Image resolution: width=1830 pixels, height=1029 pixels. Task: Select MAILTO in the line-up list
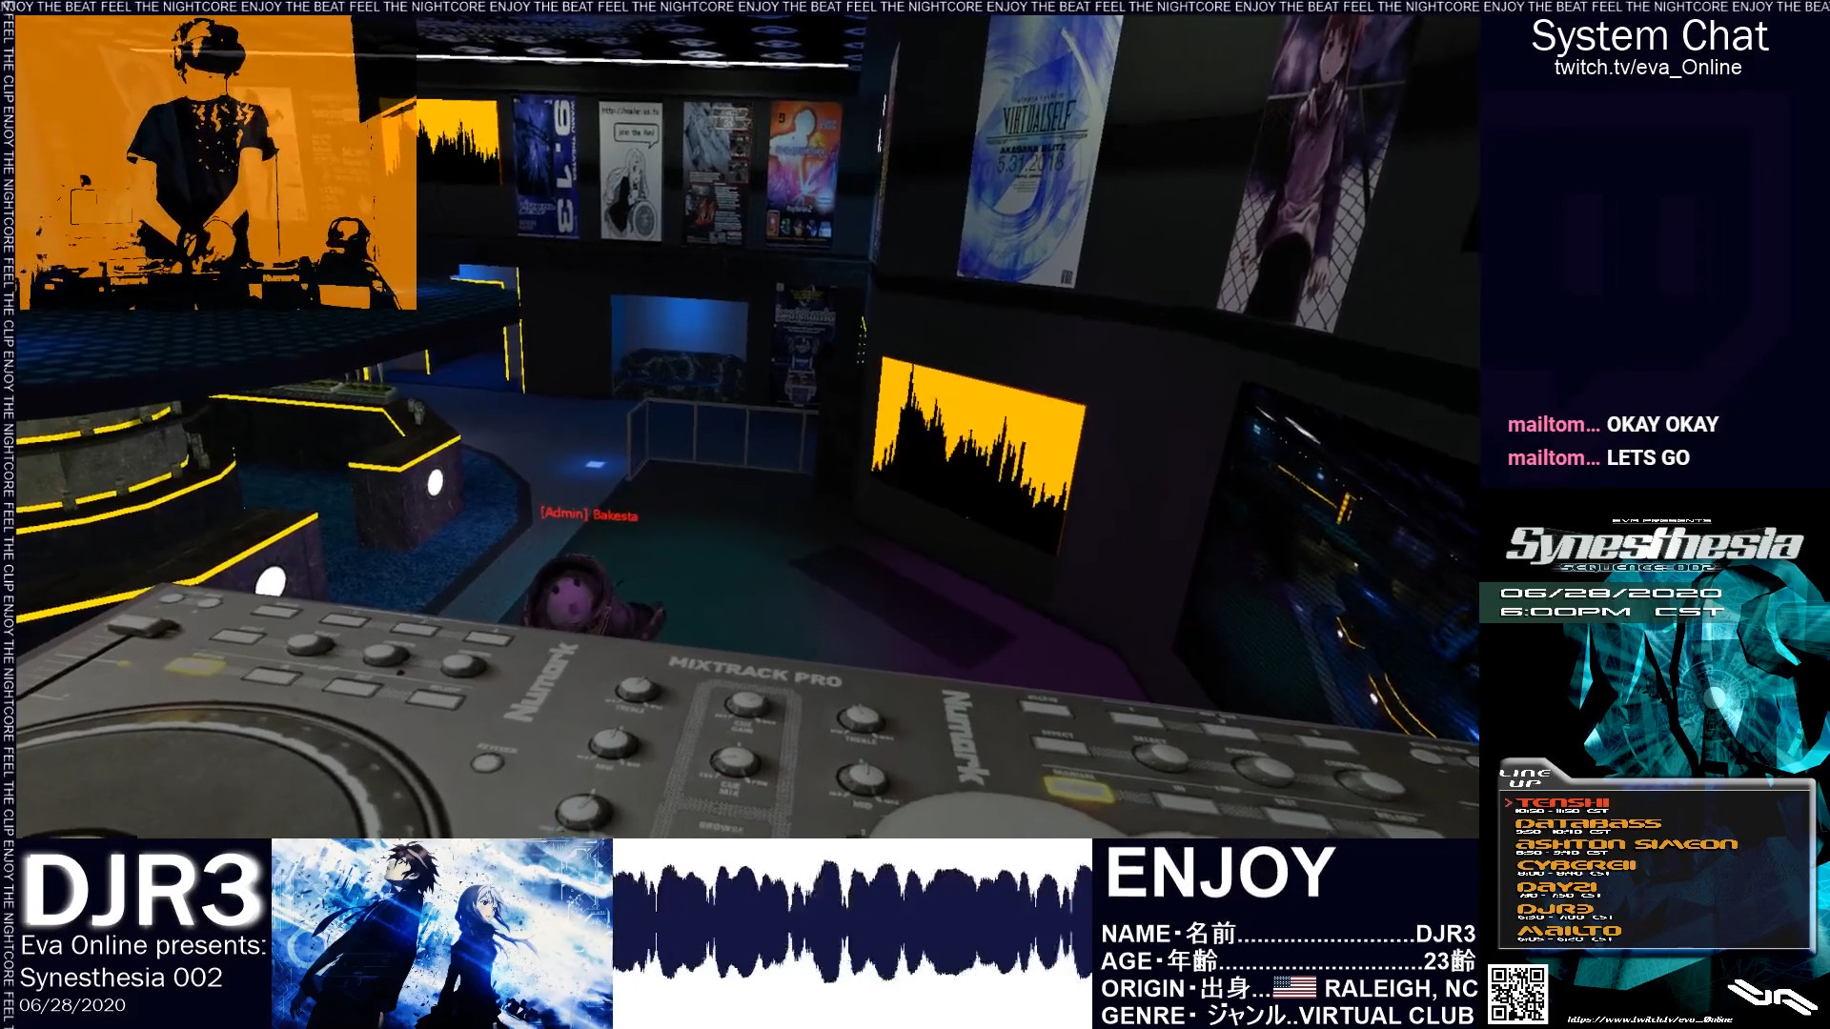[1569, 931]
